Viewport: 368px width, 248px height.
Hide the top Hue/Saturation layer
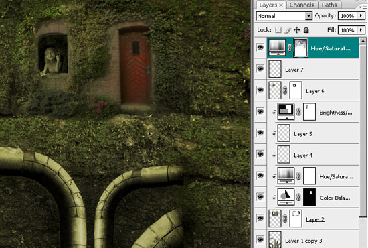[260, 48]
